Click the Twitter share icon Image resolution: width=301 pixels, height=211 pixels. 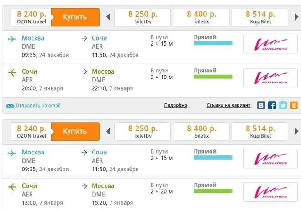tap(283, 105)
